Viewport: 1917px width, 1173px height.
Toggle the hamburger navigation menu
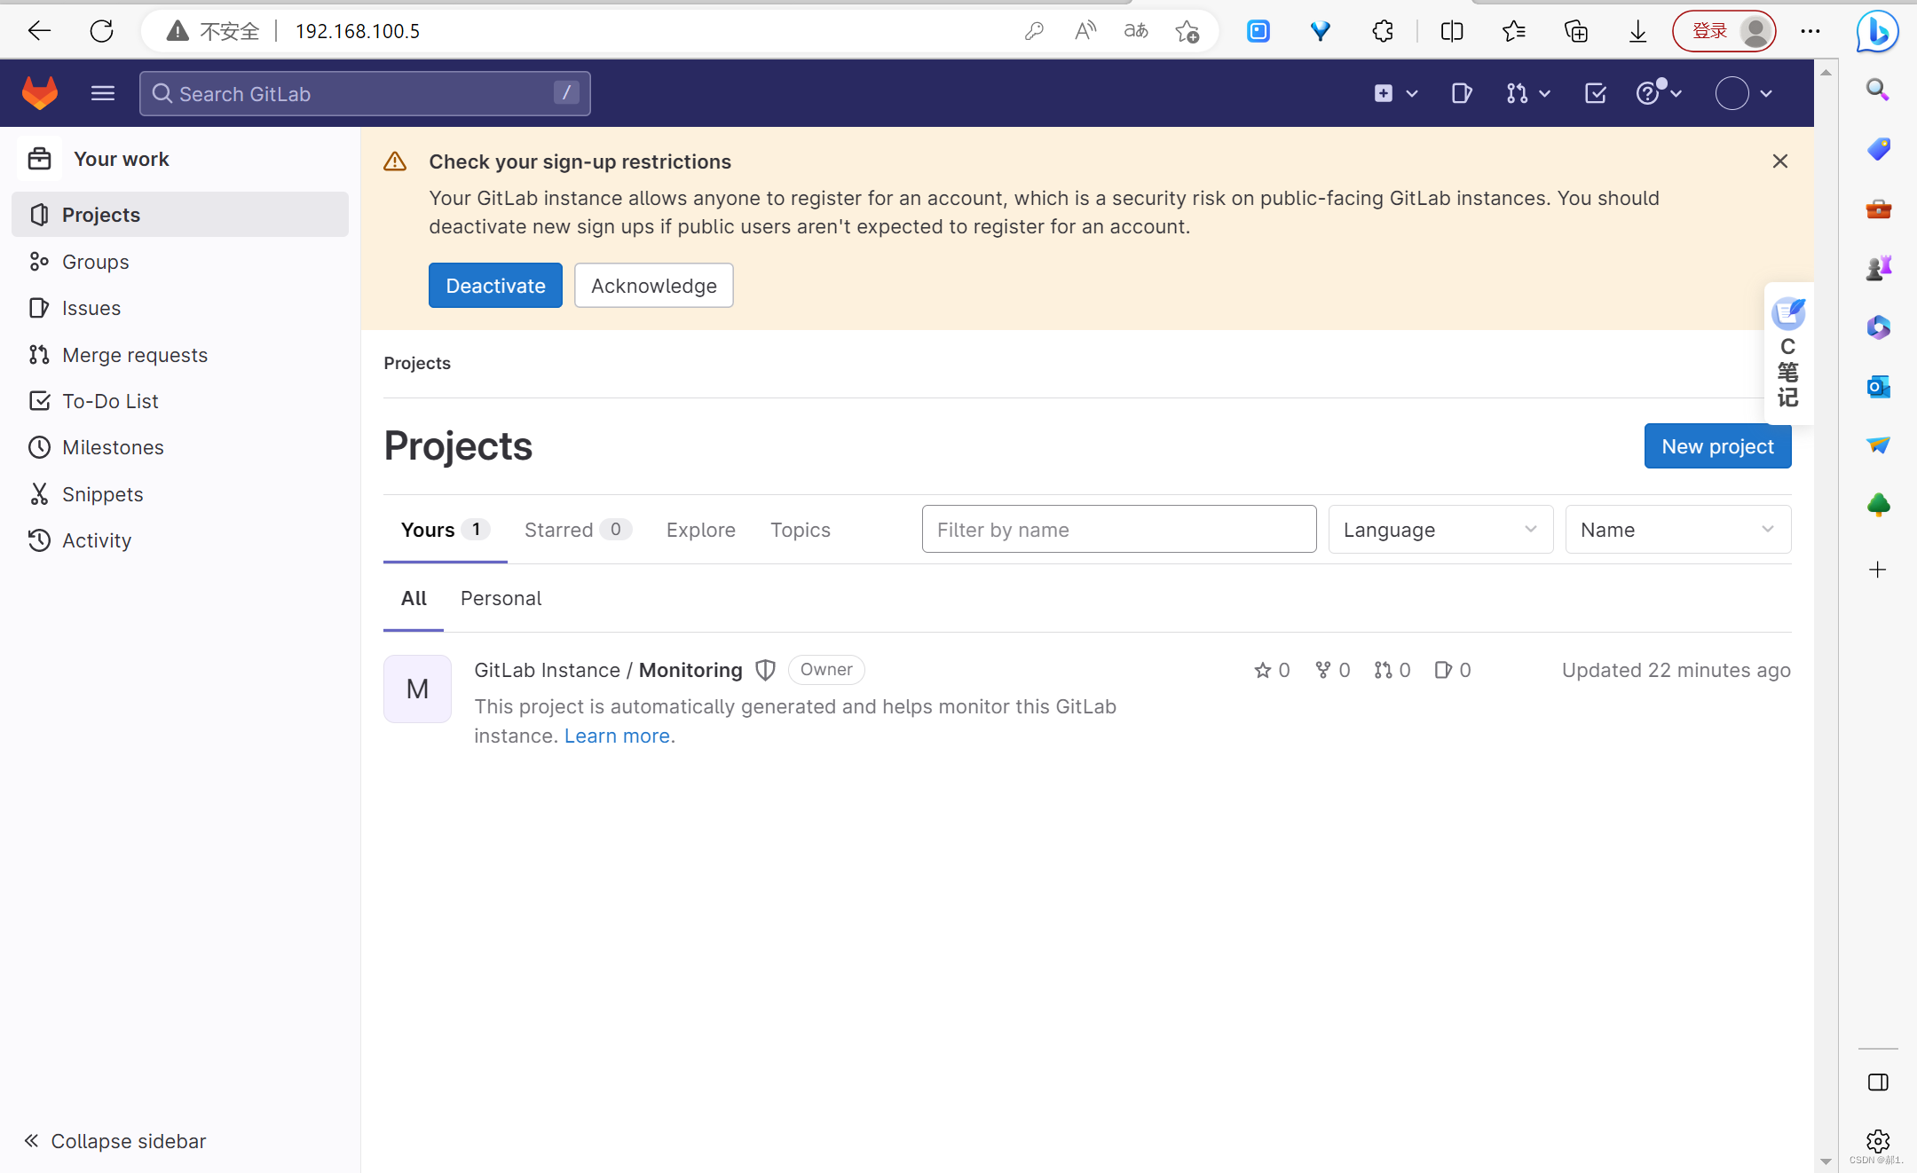(103, 93)
